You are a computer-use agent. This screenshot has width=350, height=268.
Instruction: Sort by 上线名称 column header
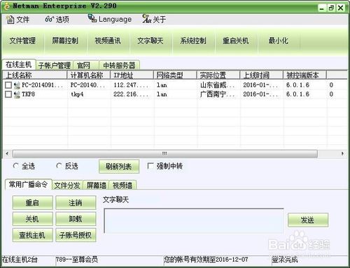35,75
